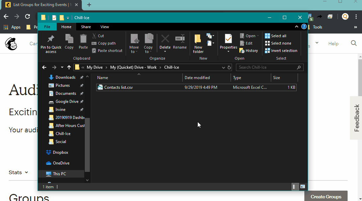Switch to Details view in status bar
This screenshot has width=362, height=201.
tap(295, 187)
